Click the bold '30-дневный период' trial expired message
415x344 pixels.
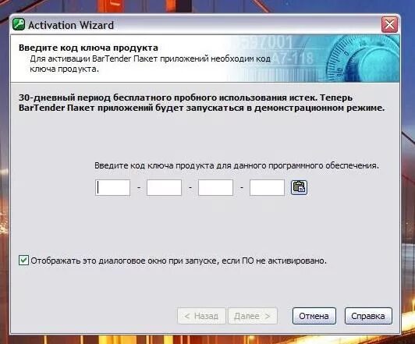[x=202, y=103]
